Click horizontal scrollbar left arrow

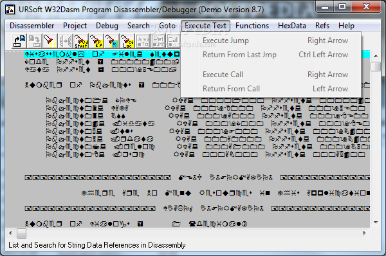click(x=10, y=233)
